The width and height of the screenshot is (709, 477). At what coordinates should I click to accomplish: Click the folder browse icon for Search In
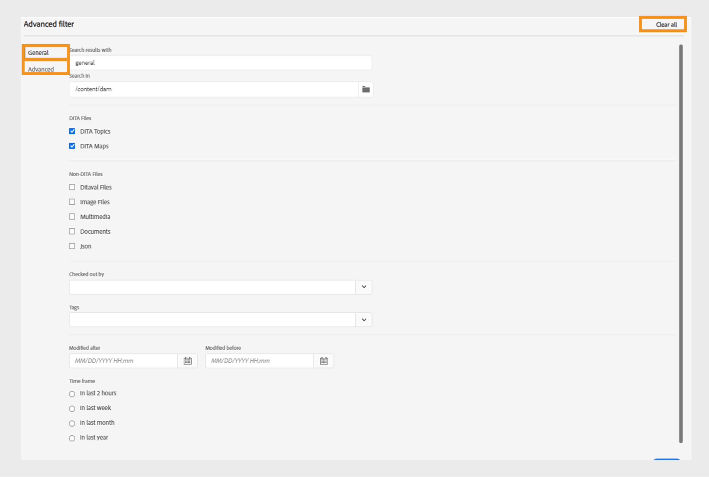pyautogui.click(x=366, y=89)
